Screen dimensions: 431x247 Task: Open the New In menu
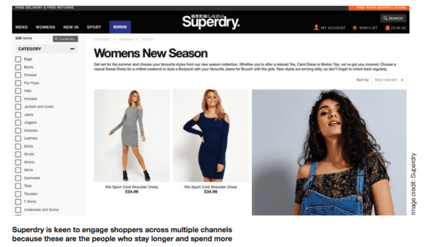pos(71,27)
